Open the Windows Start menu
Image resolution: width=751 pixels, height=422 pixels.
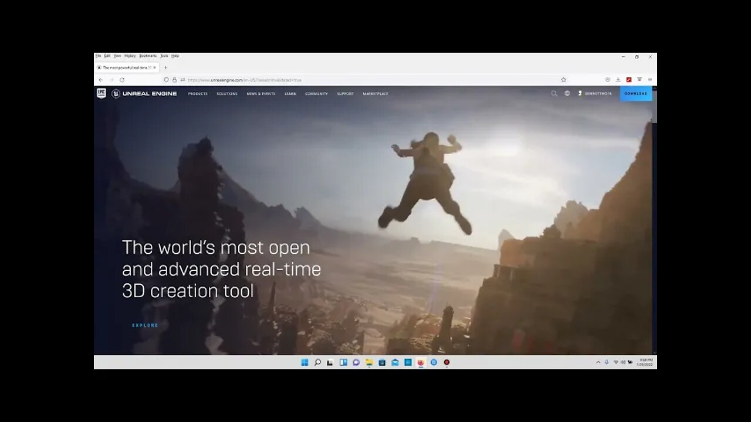pos(305,362)
